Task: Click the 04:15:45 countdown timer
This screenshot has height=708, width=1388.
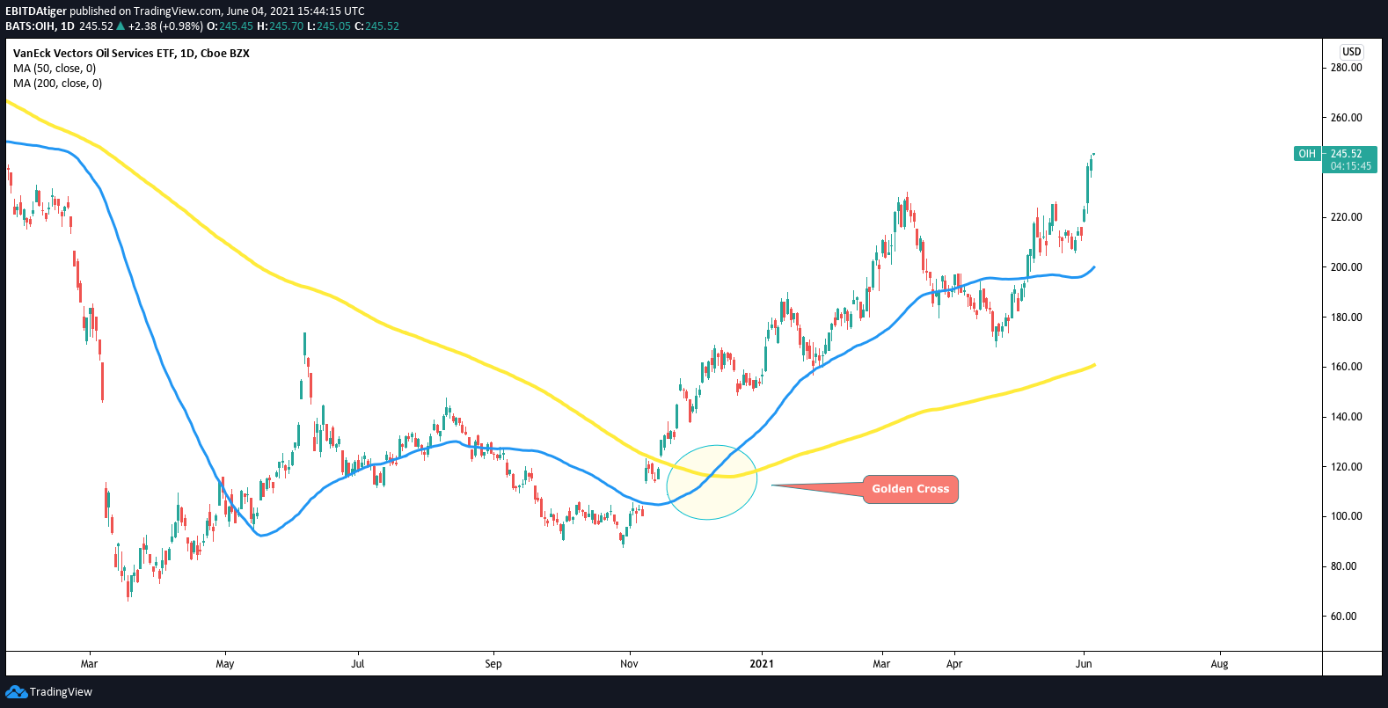Action: 1350,166
